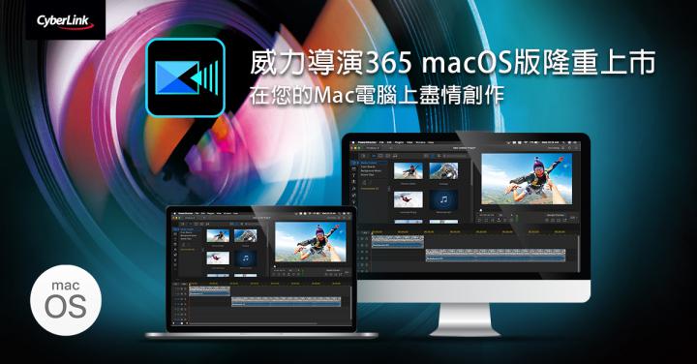The image size is (697, 364).
Task: Click the skydiver preview on the iMac screen
Action: [527, 179]
